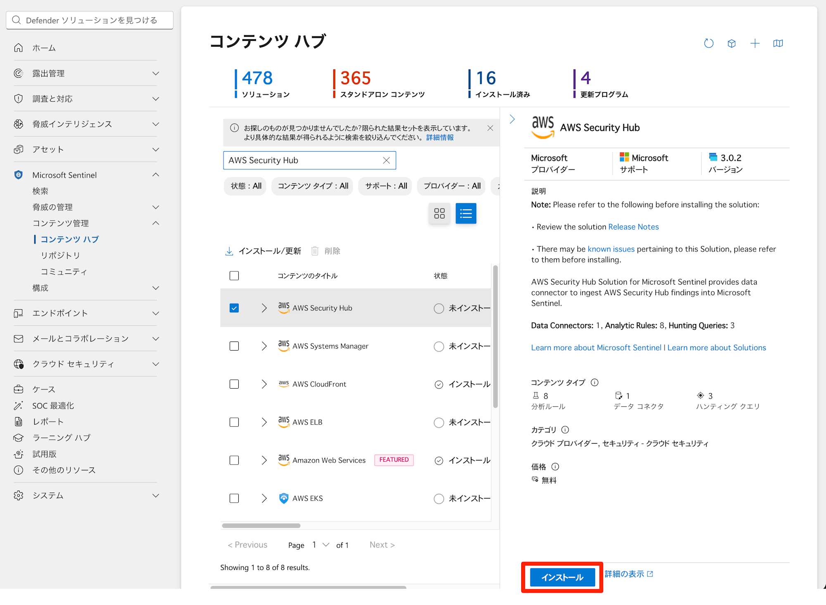Open the サポート : All filter
Screen dimensions: 826x605
coord(386,186)
